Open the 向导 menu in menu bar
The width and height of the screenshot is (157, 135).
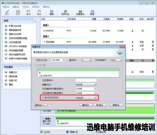36,7
